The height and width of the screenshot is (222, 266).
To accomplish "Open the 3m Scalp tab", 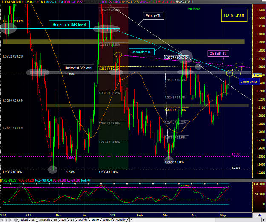I will coord(44,219).
